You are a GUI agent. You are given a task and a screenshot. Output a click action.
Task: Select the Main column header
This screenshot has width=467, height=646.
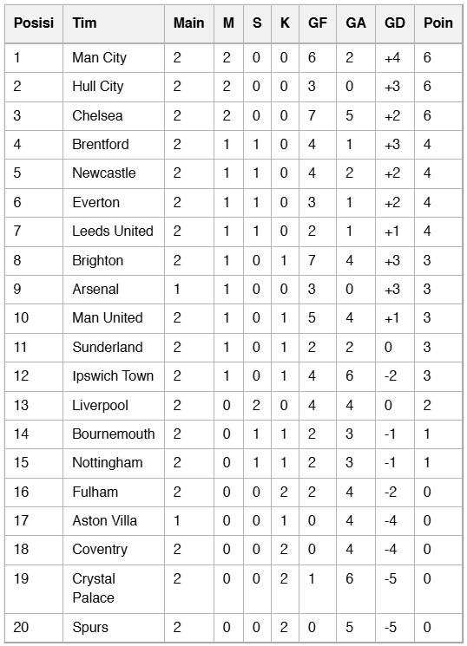tap(189, 23)
